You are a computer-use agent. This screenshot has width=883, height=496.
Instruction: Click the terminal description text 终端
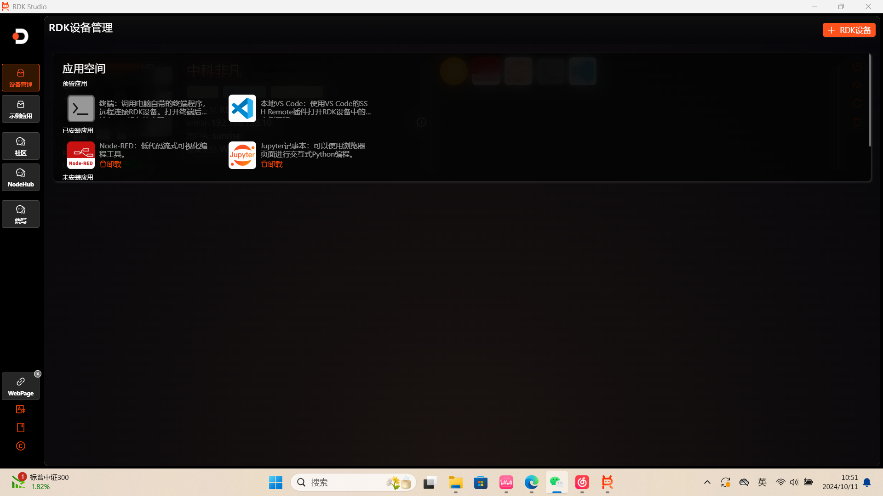153,108
